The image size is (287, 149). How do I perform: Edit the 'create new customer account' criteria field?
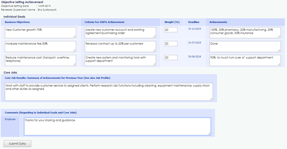[x=120, y=32]
